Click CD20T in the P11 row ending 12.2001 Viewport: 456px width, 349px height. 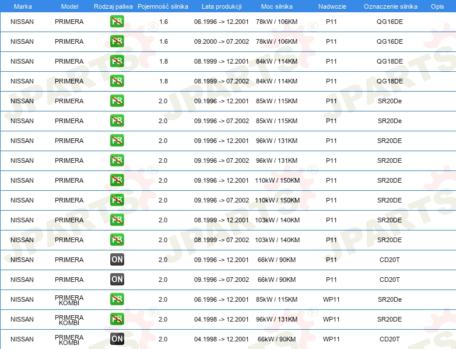(x=390, y=259)
